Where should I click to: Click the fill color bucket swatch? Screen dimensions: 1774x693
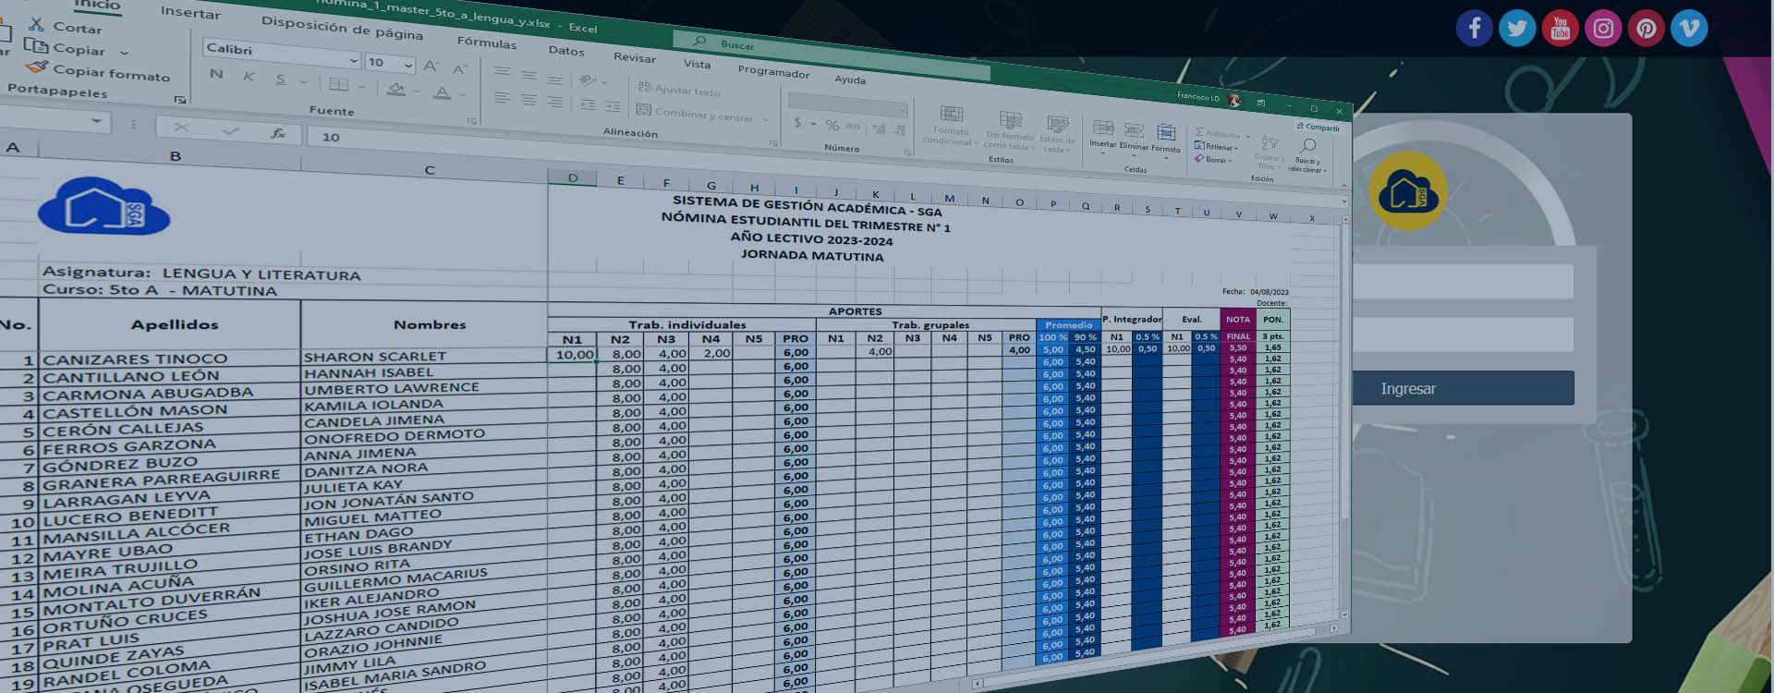pos(396,90)
